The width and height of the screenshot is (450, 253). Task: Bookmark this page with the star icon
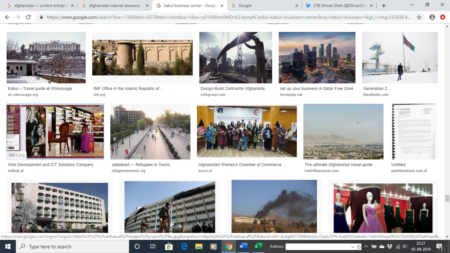418,17
